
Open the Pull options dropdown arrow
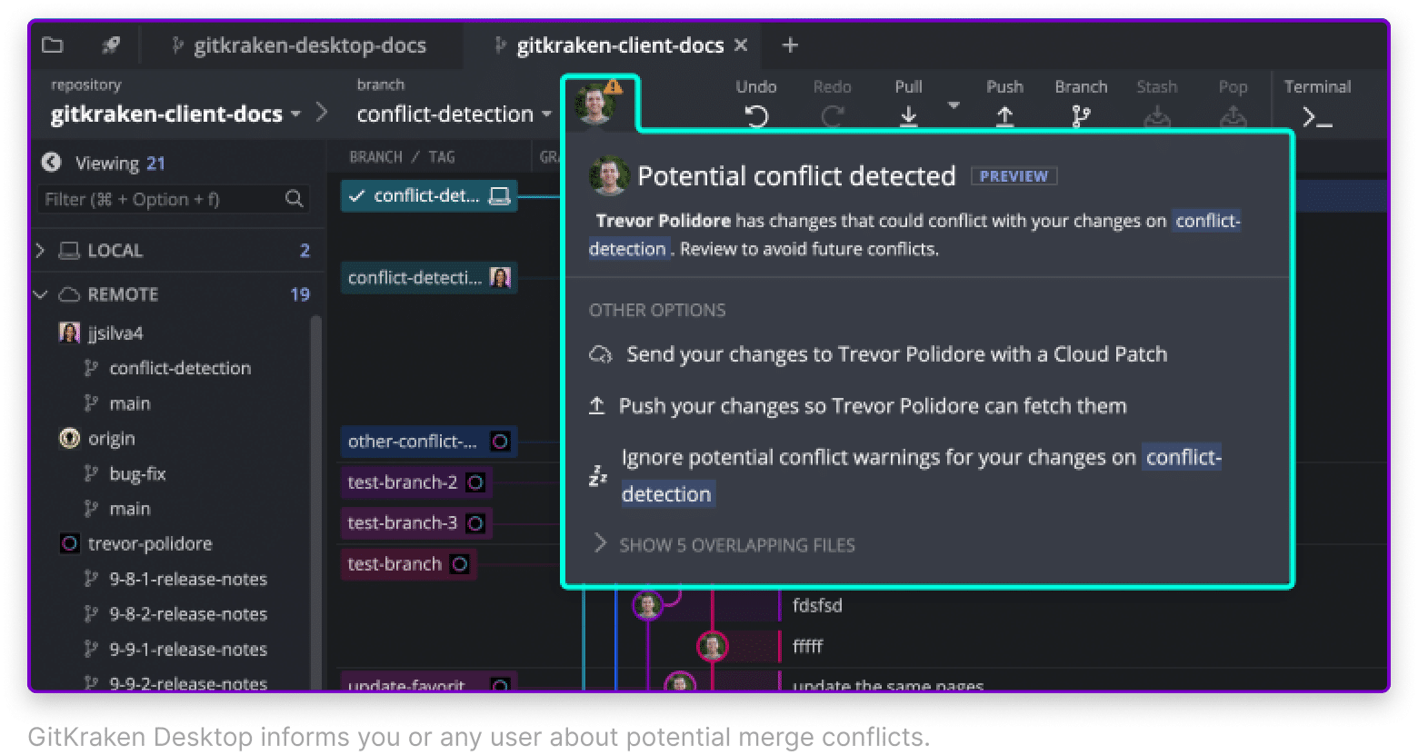(954, 105)
